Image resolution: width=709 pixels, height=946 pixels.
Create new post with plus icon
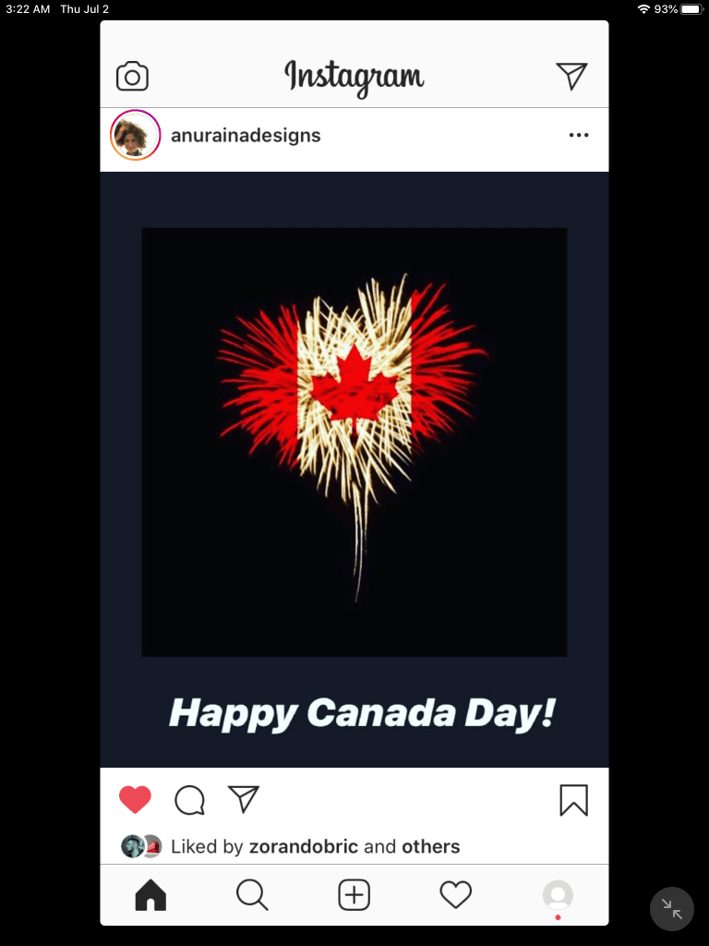pos(354,894)
